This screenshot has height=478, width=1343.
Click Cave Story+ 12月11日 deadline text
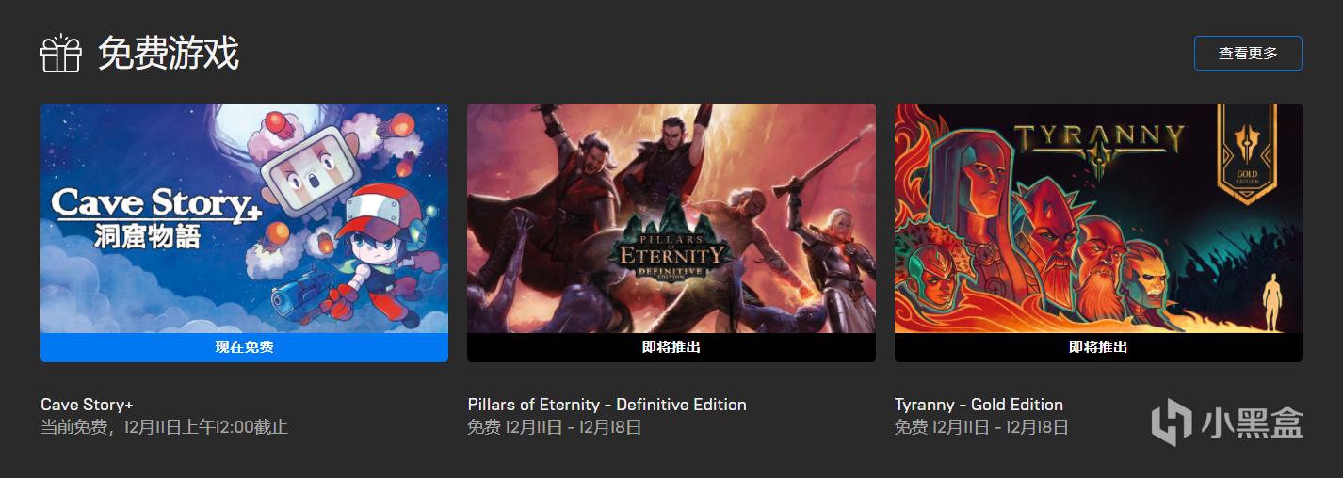[x=164, y=427]
